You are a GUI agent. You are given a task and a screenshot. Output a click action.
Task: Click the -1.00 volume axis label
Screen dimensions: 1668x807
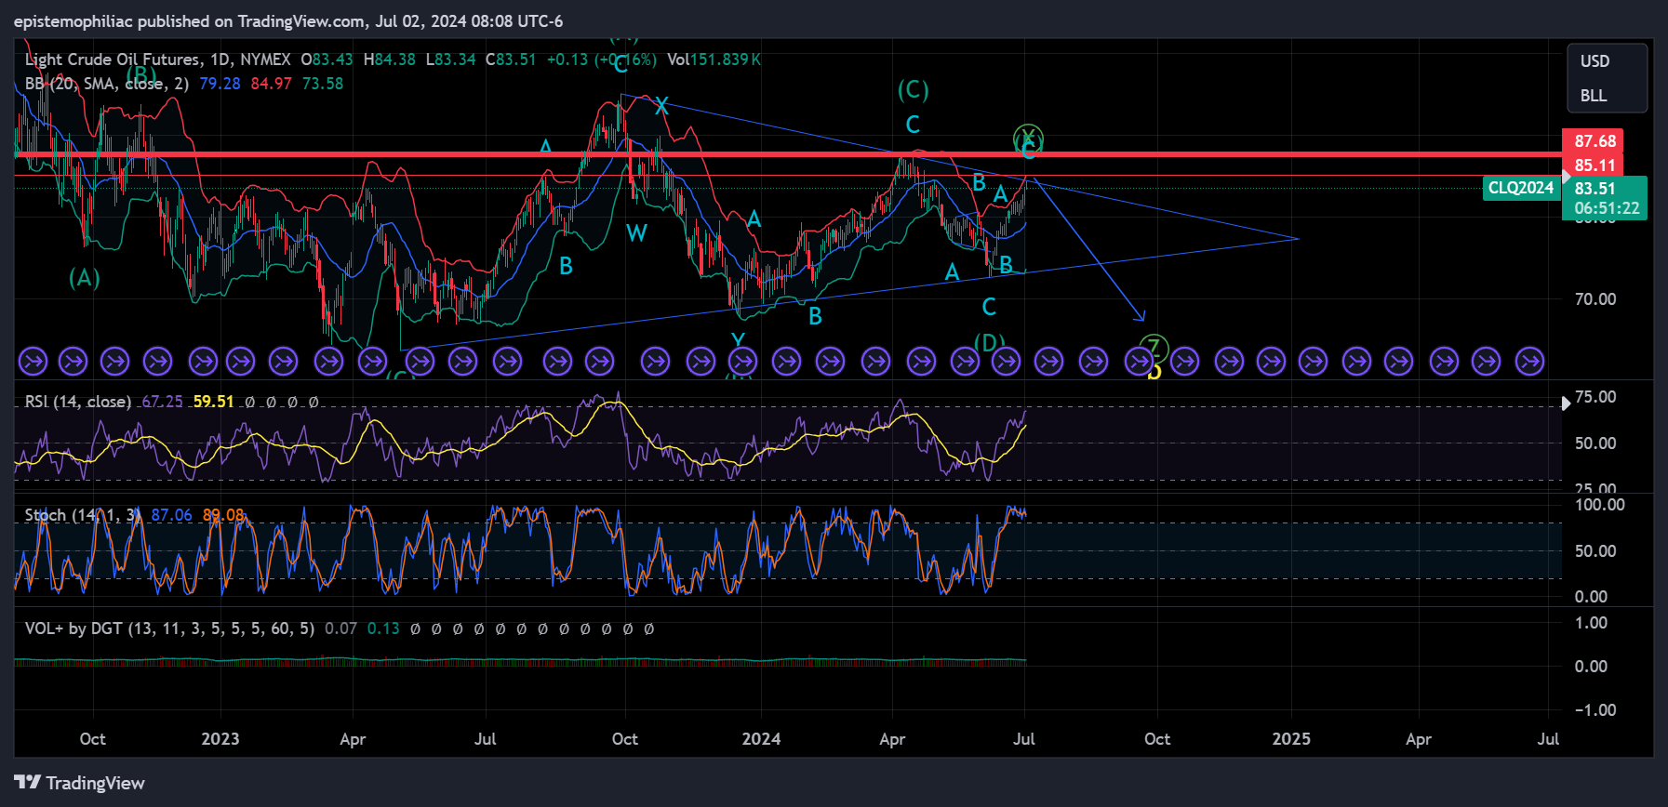pos(1595,710)
